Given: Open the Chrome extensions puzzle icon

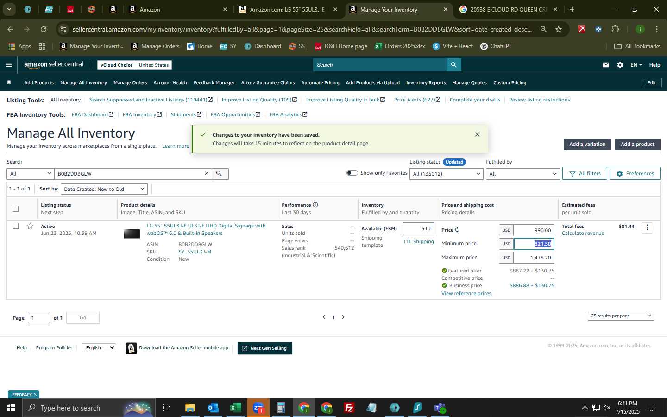Looking at the screenshot, I should point(615,29).
